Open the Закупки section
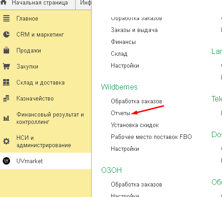The image size is (222, 197). (x=27, y=66)
